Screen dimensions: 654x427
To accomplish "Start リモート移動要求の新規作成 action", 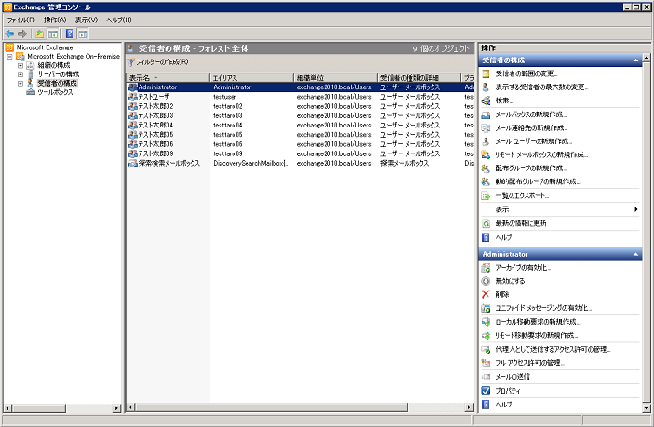I will 537,335.
